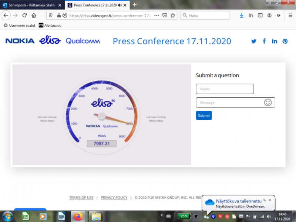Open the Useimmin avatut bookmarks folder

20,25
